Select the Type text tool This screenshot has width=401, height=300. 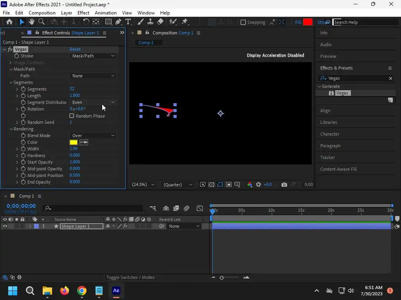click(x=128, y=22)
